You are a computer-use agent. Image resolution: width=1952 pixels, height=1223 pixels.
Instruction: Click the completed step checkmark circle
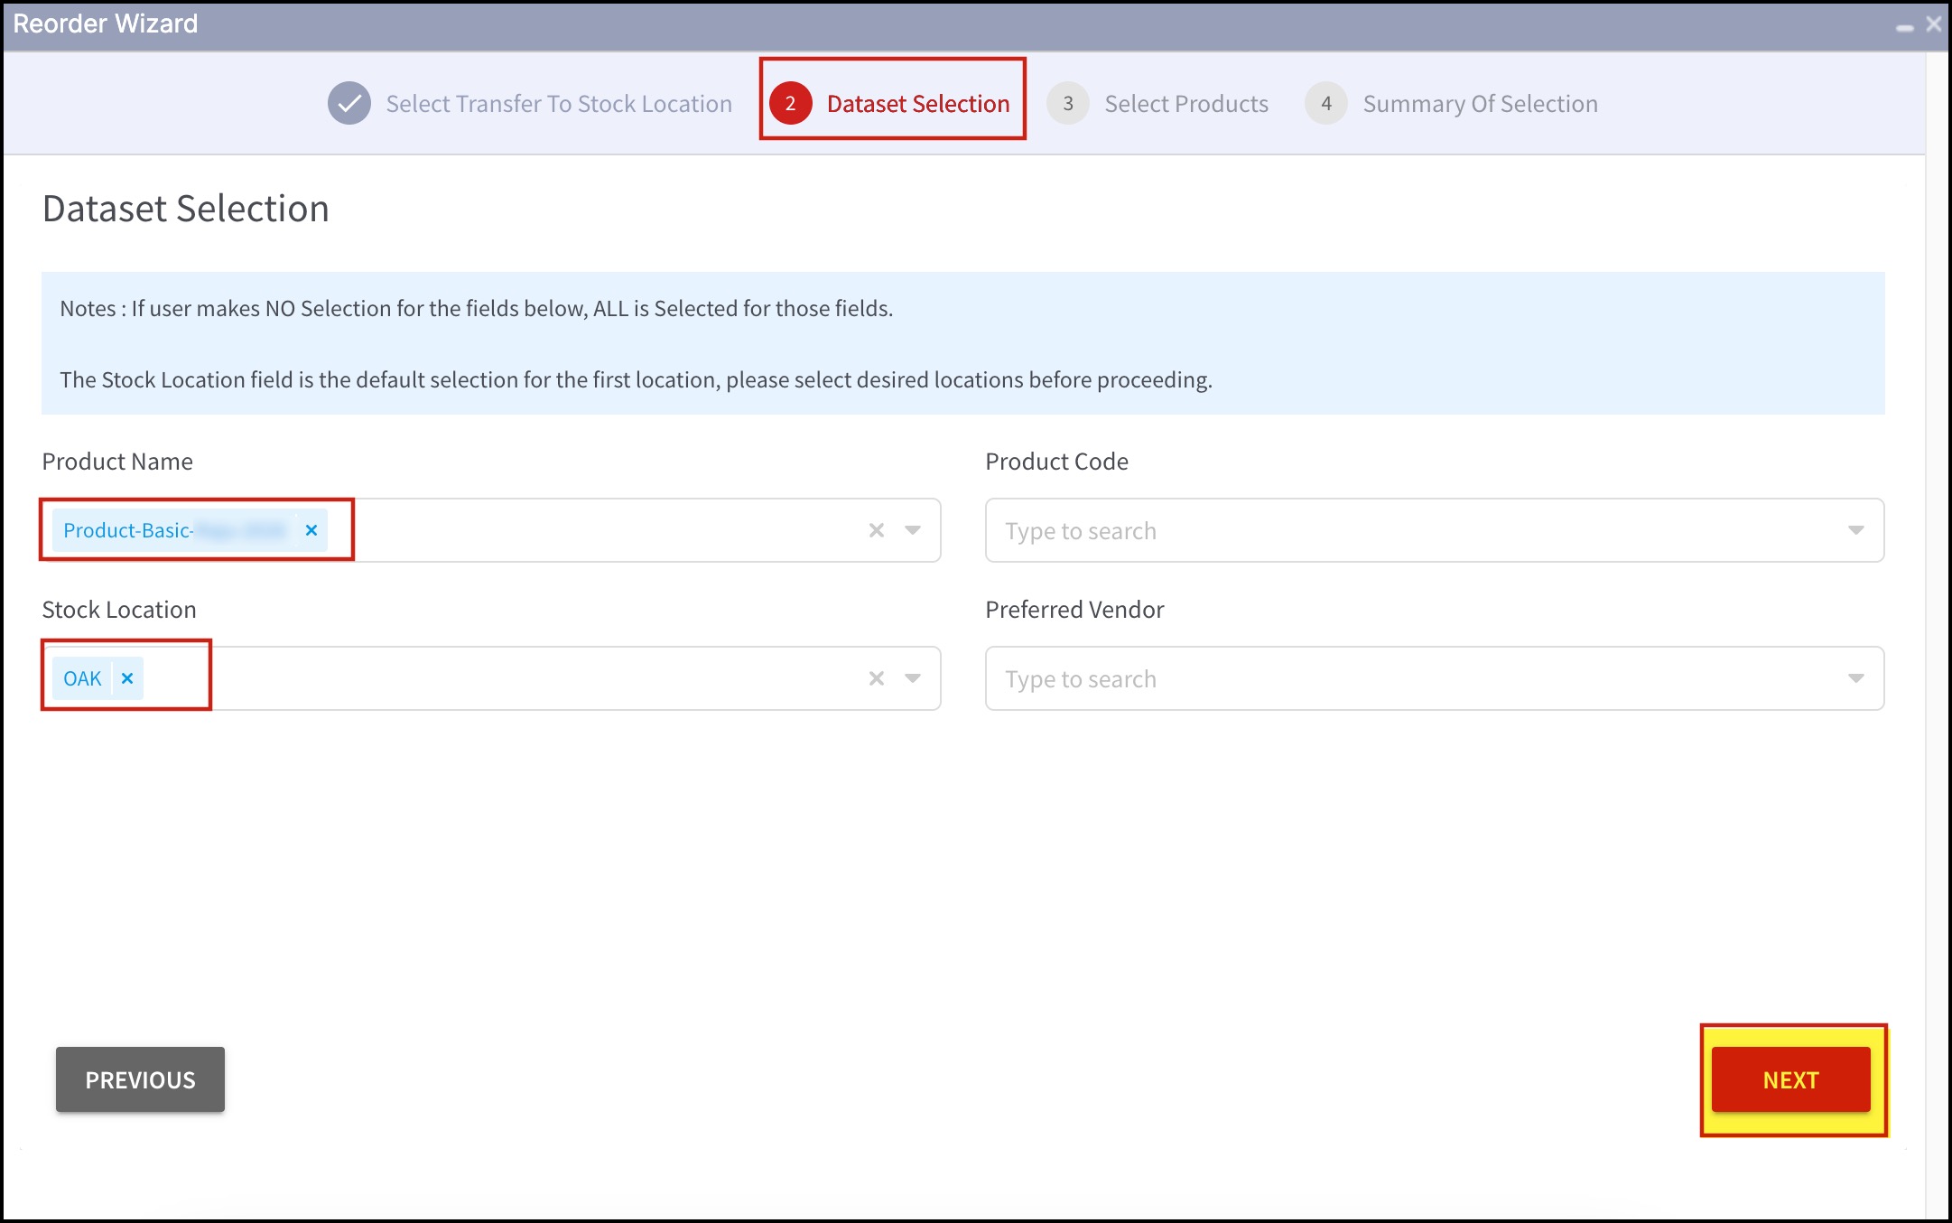tap(349, 104)
